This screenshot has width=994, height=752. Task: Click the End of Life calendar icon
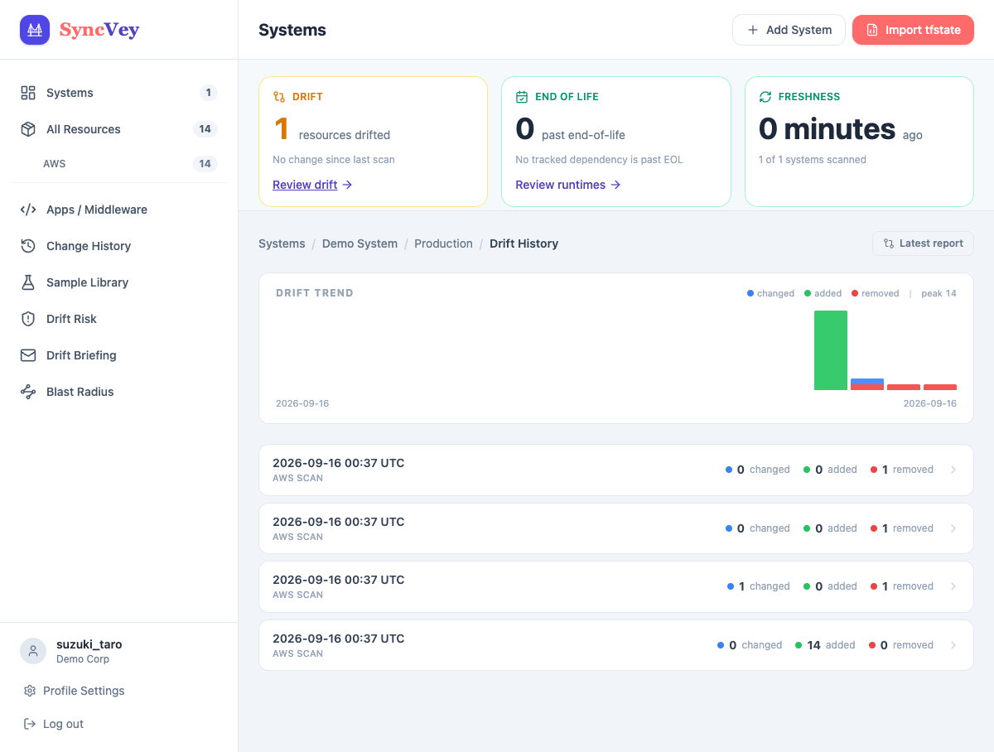click(522, 97)
